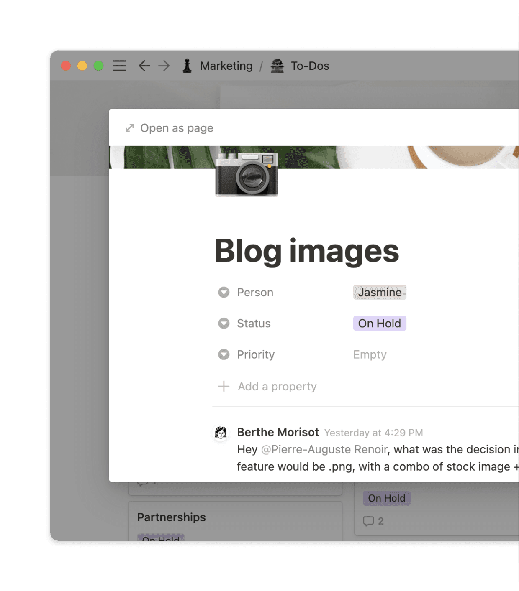Select Add a property
This screenshot has width=519, height=591.
tap(277, 386)
